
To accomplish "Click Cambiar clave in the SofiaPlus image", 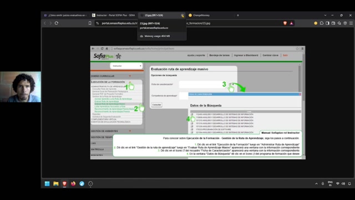I will 270,56.
